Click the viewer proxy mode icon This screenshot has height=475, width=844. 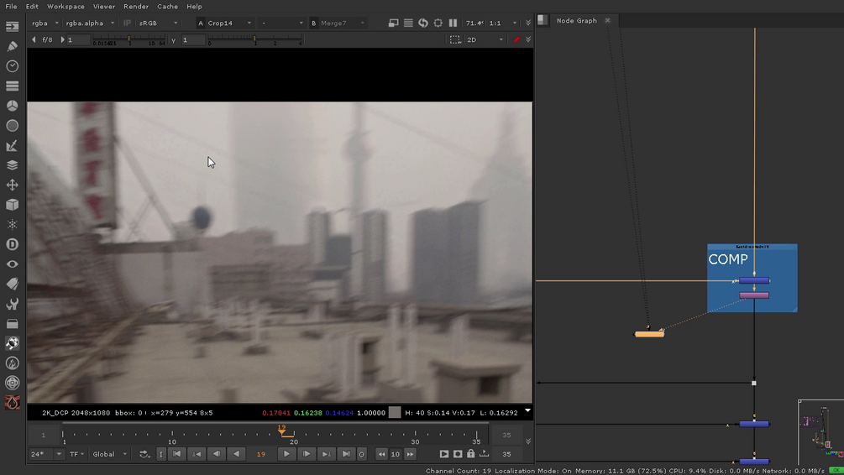coord(394,23)
